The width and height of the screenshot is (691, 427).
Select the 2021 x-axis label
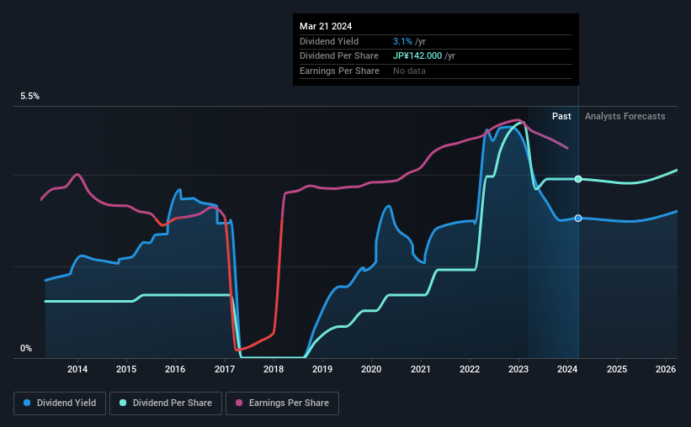[x=421, y=369]
